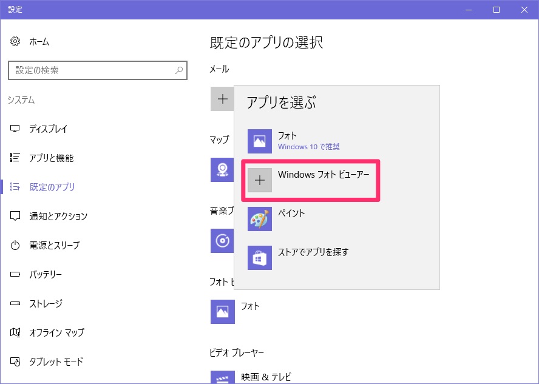The image size is (539, 384).
Task: Click the システム category label
Action: (21, 100)
